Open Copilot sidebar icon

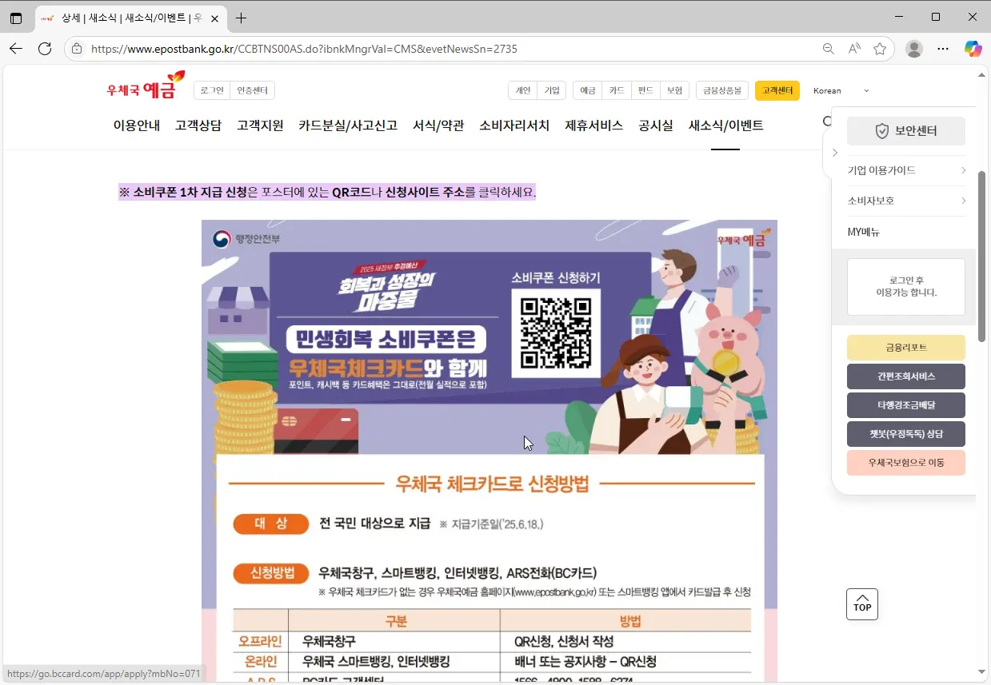pyautogui.click(x=973, y=49)
